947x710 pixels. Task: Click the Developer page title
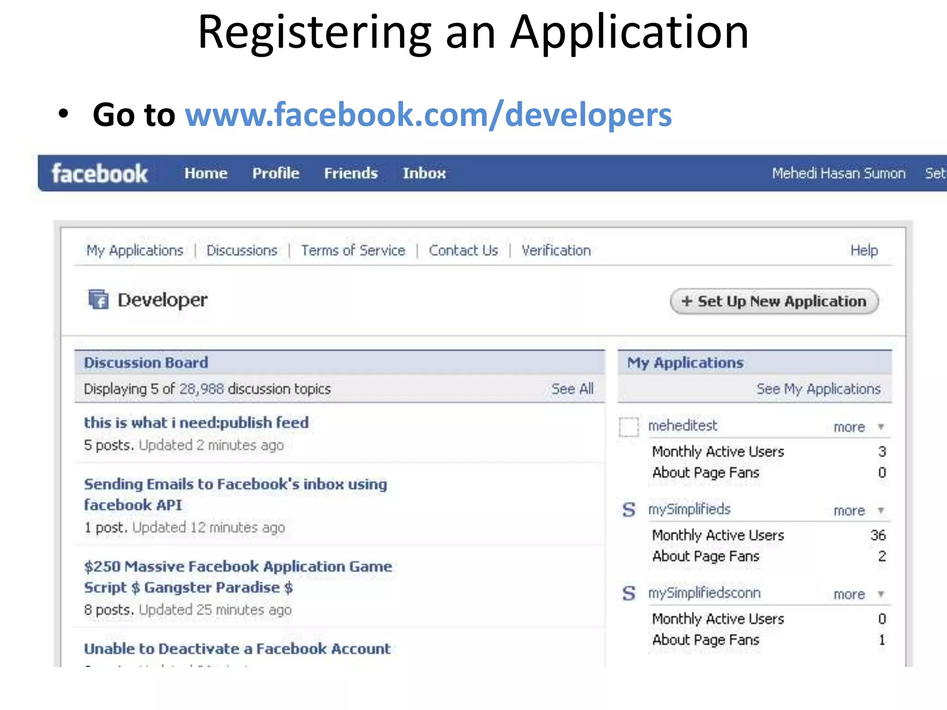(163, 300)
